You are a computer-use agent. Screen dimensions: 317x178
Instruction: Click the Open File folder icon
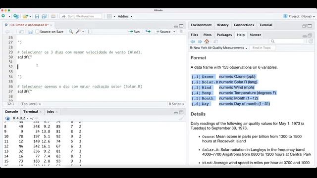[x=25, y=16]
